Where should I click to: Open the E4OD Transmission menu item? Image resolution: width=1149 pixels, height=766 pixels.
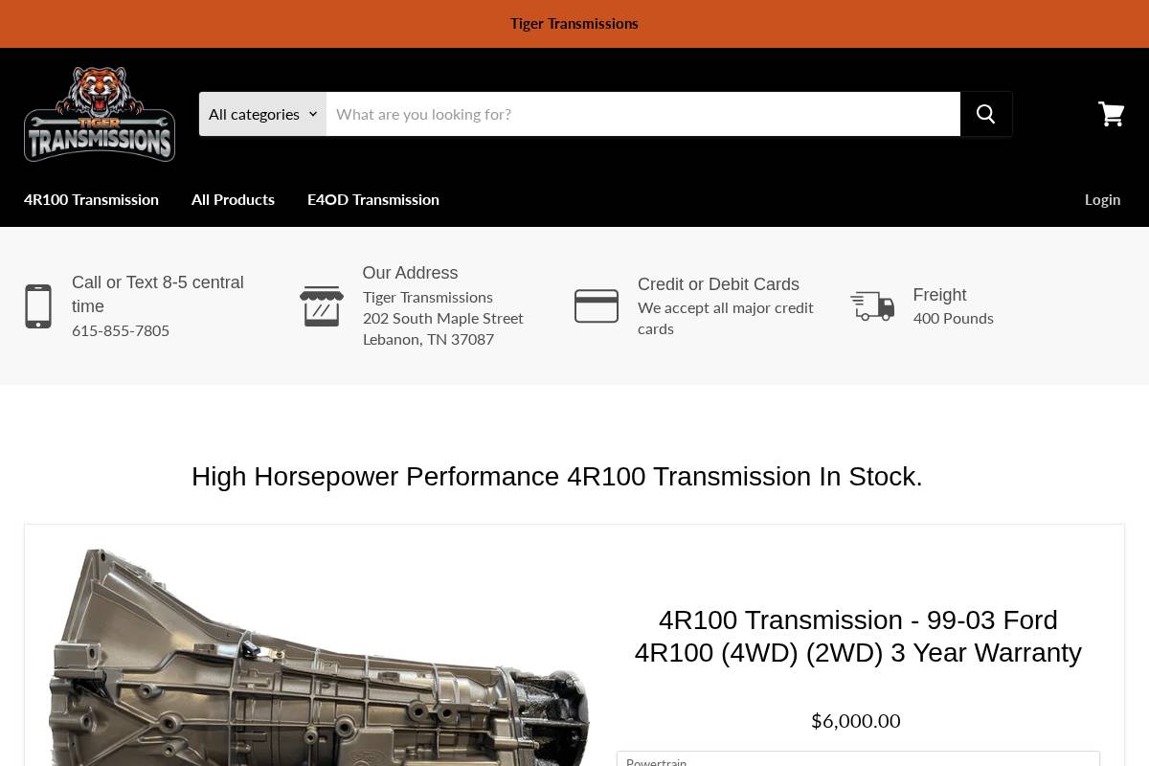pyautogui.click(x=373, y=198)
